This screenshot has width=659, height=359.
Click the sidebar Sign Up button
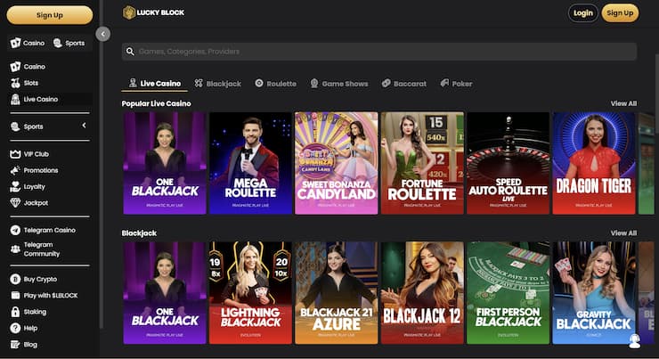click(50, 15)
